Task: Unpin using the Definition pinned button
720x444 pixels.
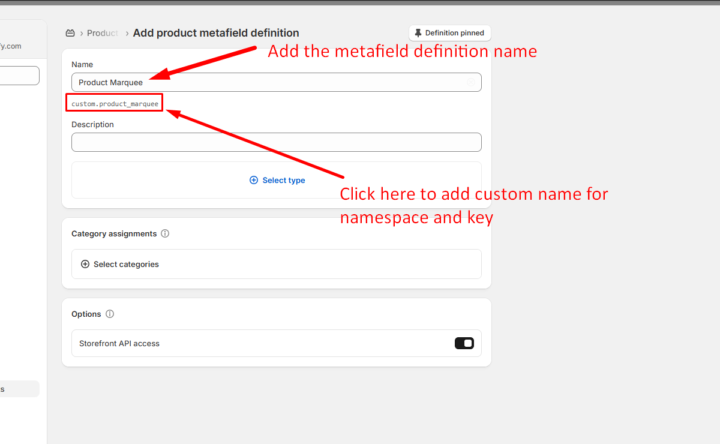Action: [450, 33]
